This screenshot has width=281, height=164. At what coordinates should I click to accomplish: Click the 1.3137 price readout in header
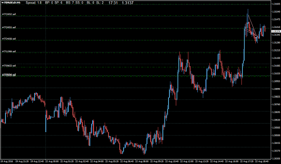[x=128, y=3]
